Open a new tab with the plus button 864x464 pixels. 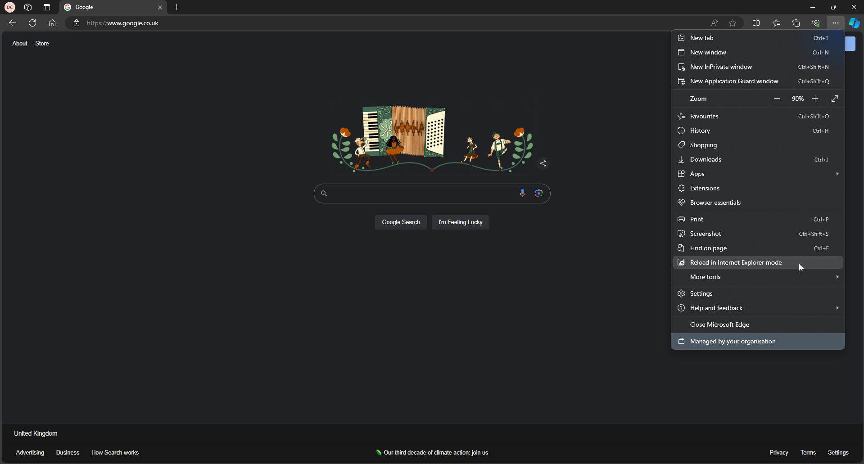(x=177, y=7)
